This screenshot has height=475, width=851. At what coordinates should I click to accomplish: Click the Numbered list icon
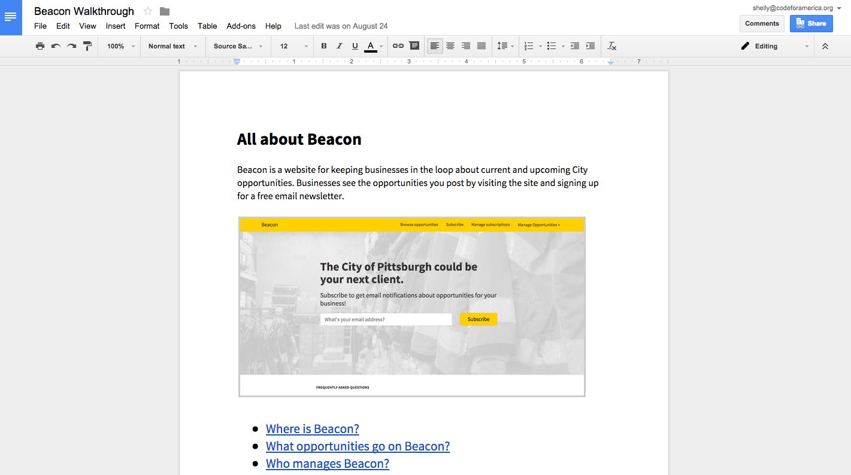pyautogui.click(x=529, y=46)
